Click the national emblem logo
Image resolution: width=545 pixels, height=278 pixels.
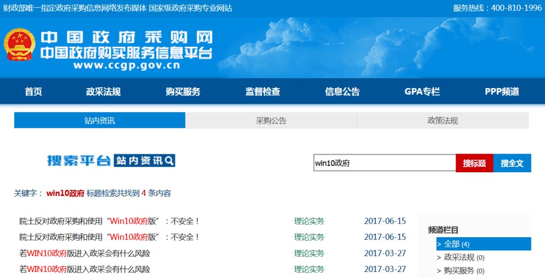(x=20, y=44)
